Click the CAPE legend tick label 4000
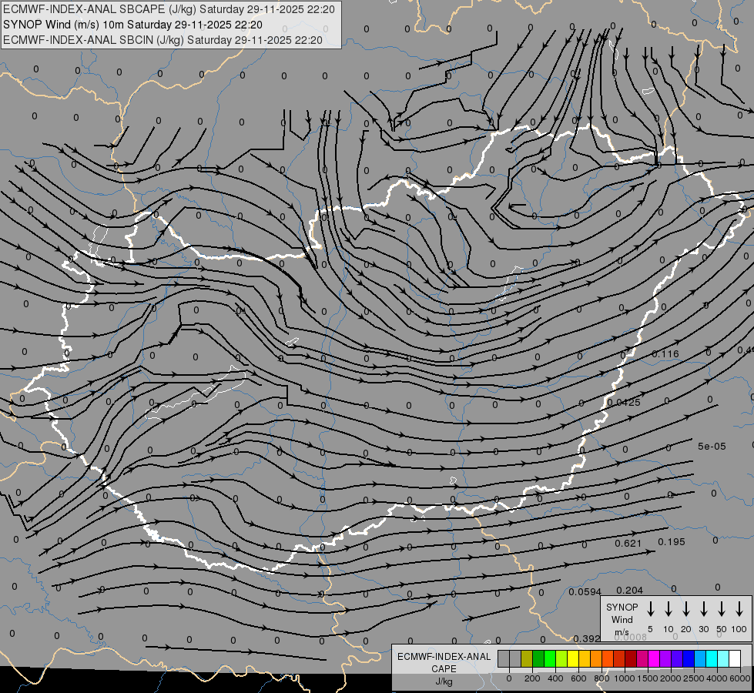This screenshot has width=754, height=693. (x=717, y=678)
